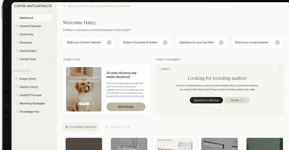This screenshot has width=289, height=150.
Task: Open the dark green carousel thumbnail
Action: pos(265,144)
